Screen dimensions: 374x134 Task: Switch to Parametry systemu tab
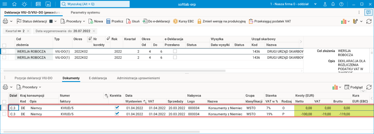(85, 12)
